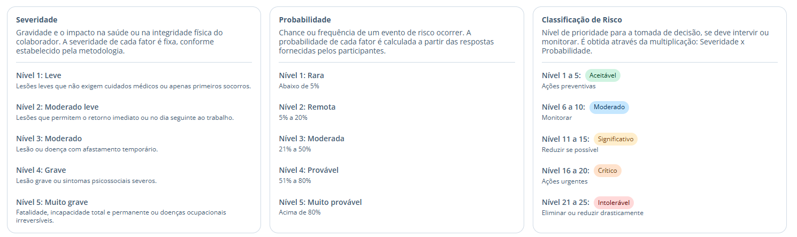The width and height of the screenshot is (797, 237).
Task: Click Nível 4: Provável probability entry
Action: (x=309, y=170)
